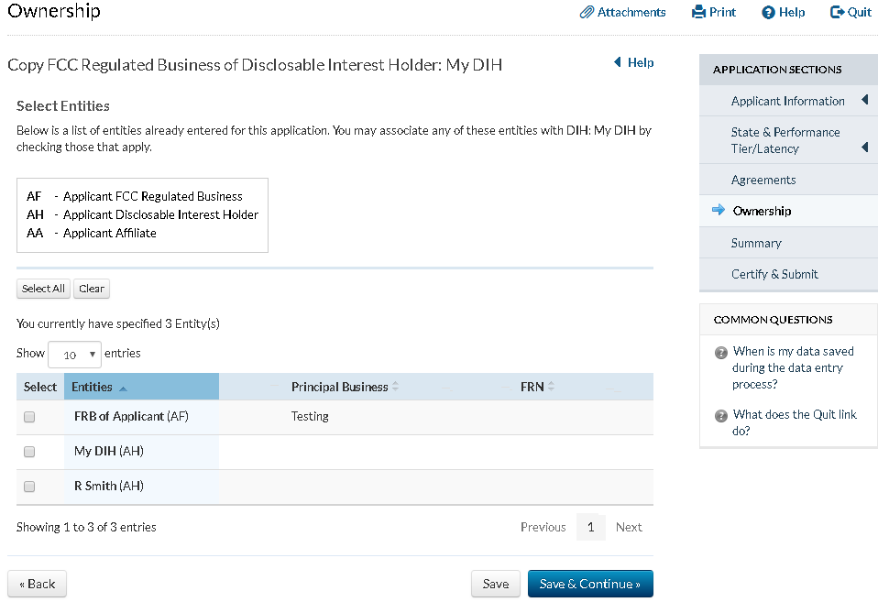Click the Quit exit icon
The width and height of the screenshot is (889, 602).
(837, 13)
